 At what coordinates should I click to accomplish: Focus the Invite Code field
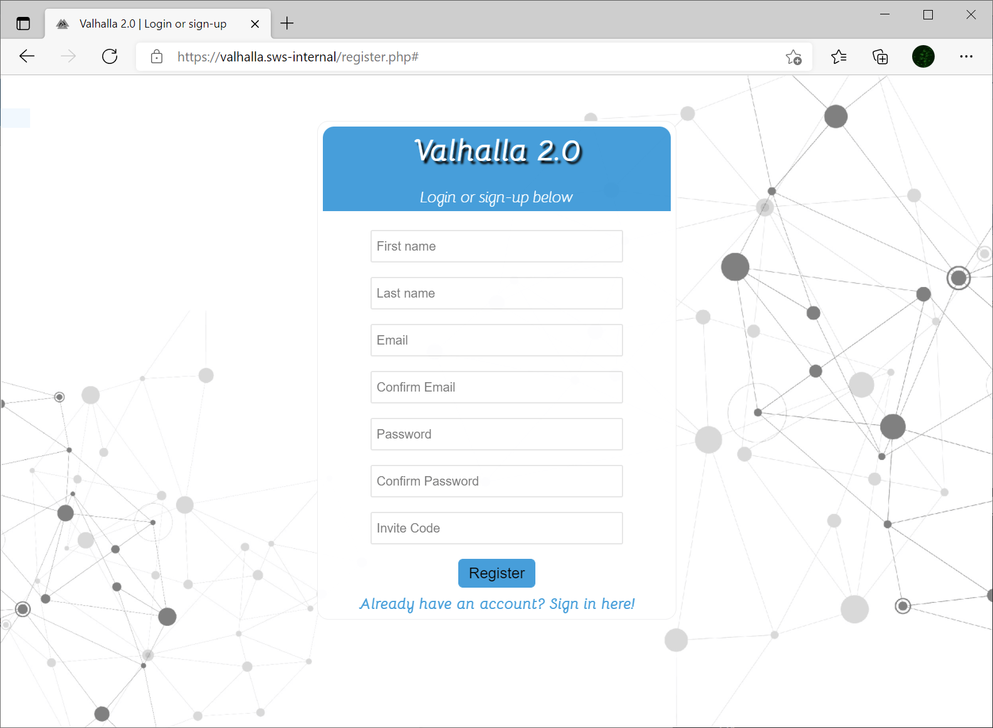tap(497, 528)
